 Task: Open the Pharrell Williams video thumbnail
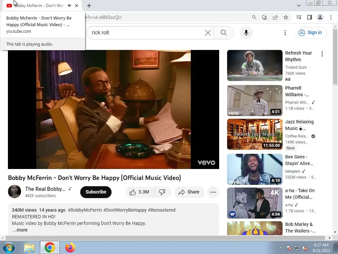[x=254, y=101]
